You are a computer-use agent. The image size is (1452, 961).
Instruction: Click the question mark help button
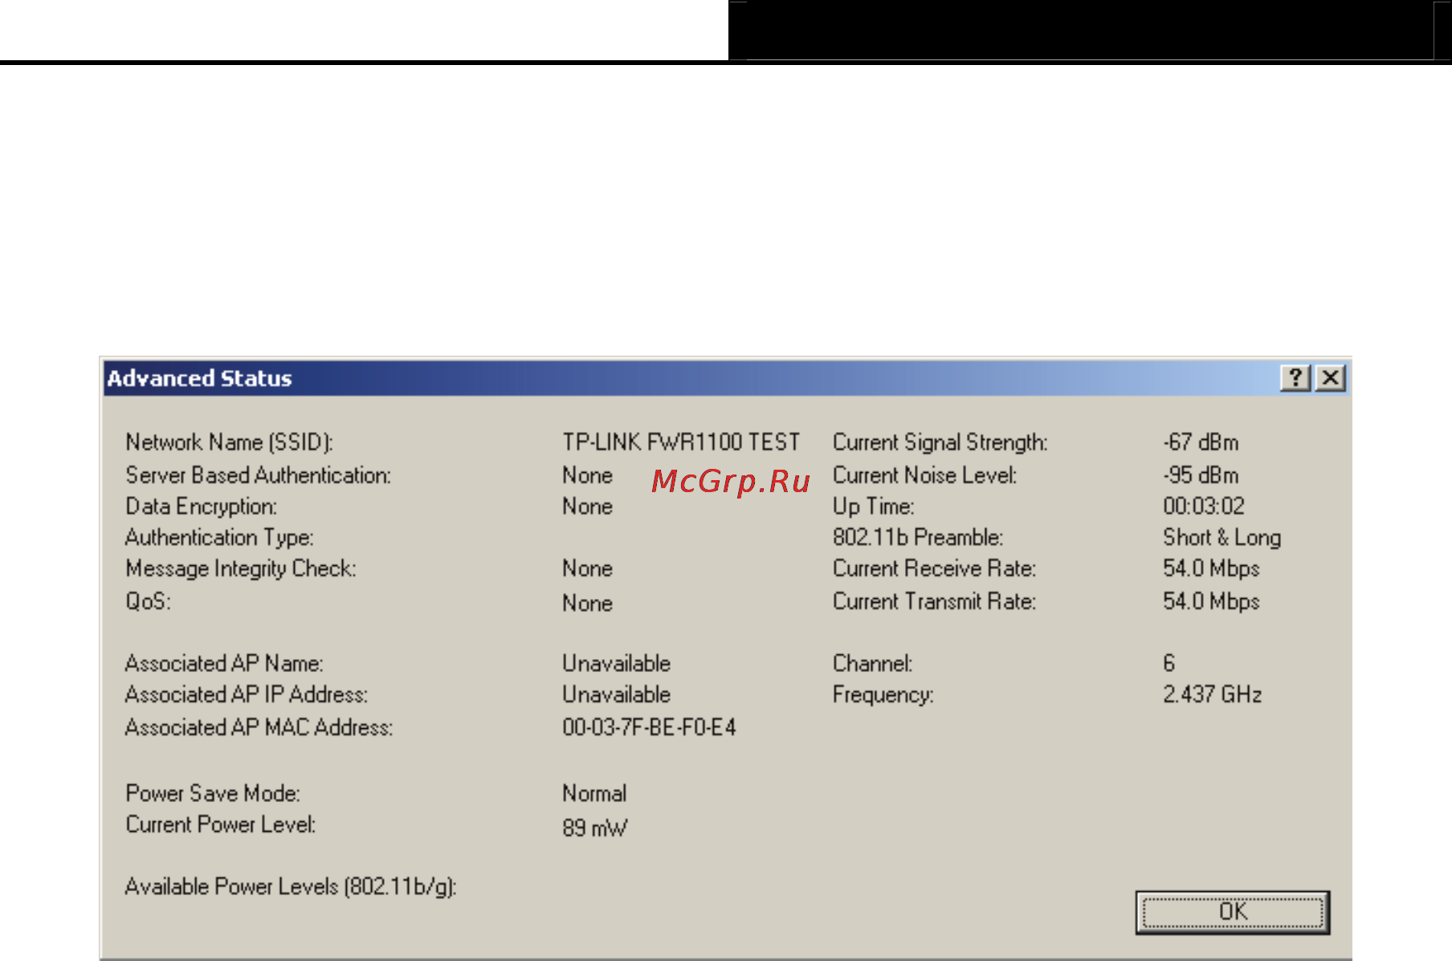point(1295,377)
